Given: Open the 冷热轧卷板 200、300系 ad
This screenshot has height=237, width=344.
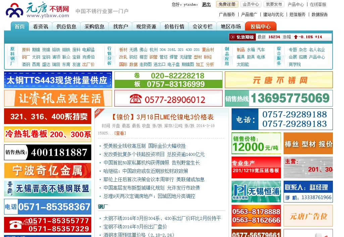Looking at the screenshot, I should click(x=48, y=134).
